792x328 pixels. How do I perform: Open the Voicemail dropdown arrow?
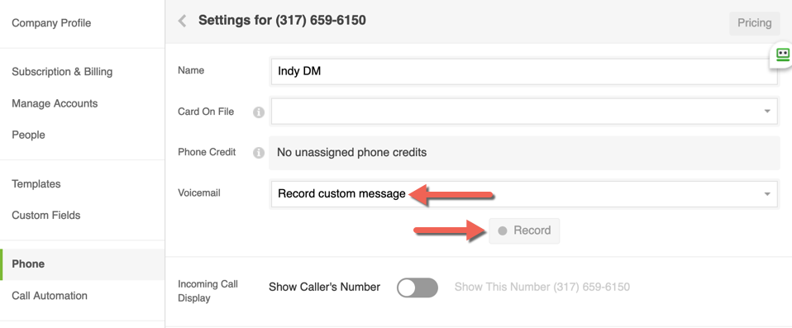[766, 194]
